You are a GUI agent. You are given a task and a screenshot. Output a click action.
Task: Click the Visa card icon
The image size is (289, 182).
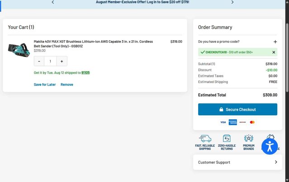pos(223,122)
